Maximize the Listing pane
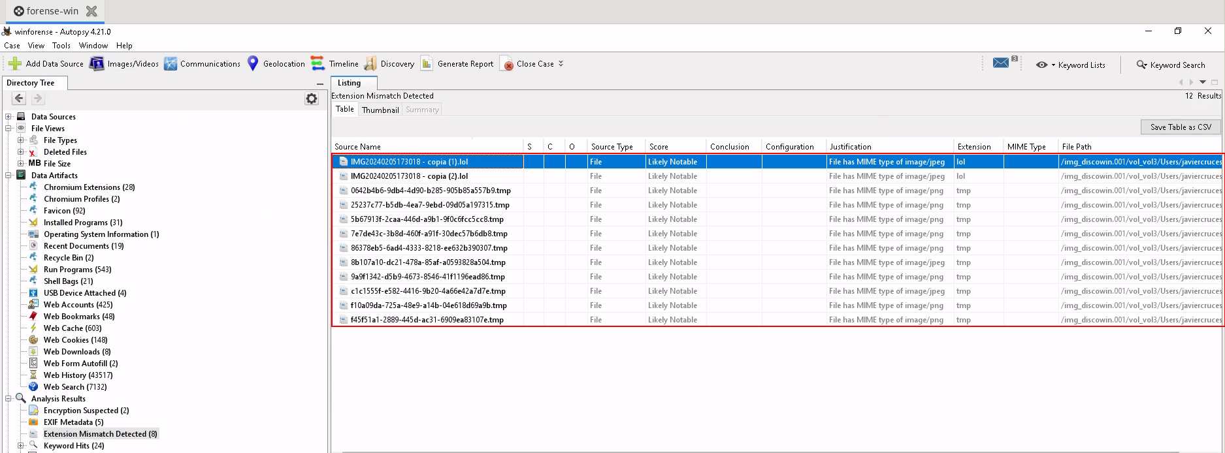The image size is (1225, 453). [1215, 82]
